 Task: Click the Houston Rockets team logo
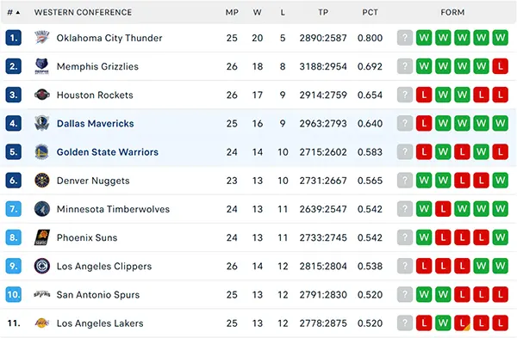tap(42, 95)
